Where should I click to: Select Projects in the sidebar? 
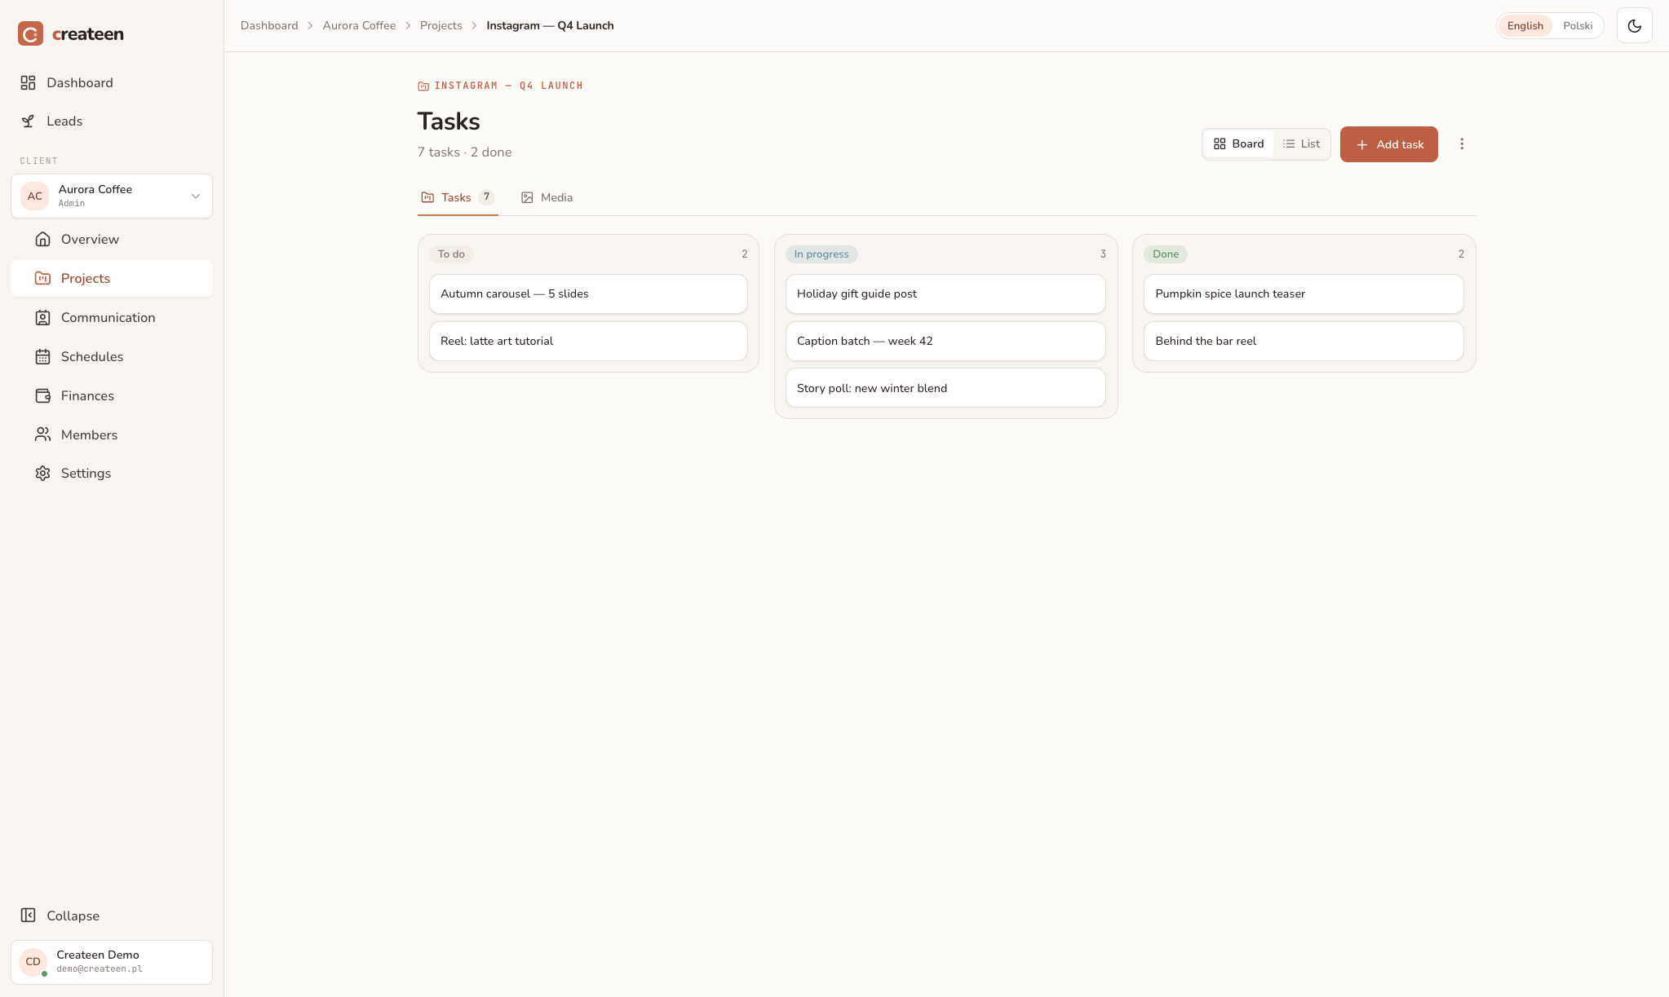click(x=112, y=278)
